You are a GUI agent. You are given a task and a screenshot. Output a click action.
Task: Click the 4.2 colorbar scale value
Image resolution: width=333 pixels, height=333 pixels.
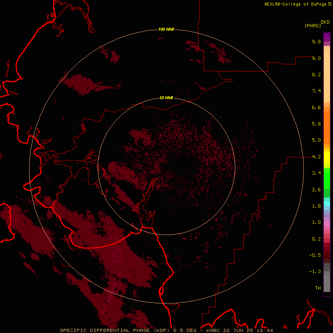coord(316,157)
